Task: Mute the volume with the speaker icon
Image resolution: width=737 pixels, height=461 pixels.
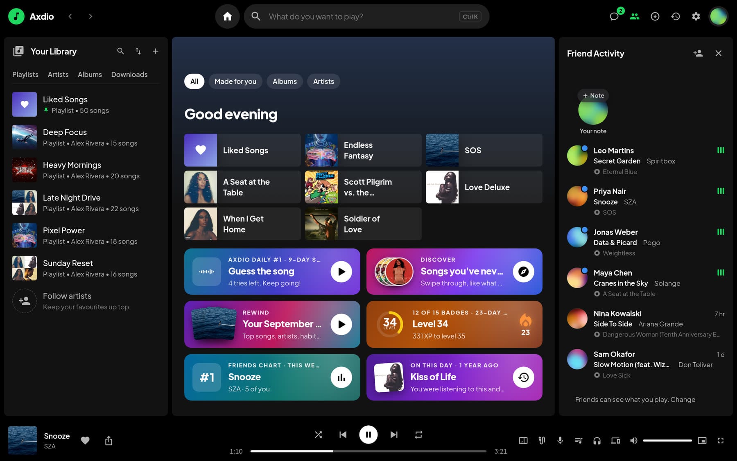Action: tap(634, 441)
